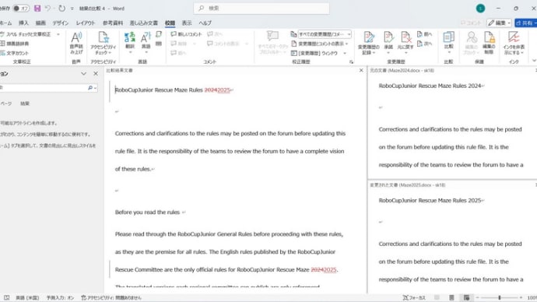Image resolution: width=537 pixels, height=302 pixels.
Task: Reject the change with 元に戻す
Action: 405,43
